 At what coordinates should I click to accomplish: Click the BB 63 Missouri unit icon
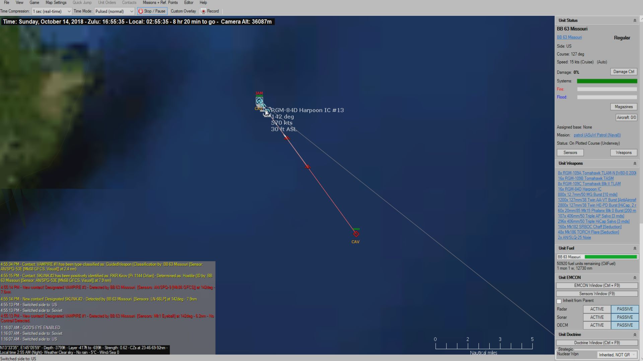pyautogui.click(x=259, y=101)
